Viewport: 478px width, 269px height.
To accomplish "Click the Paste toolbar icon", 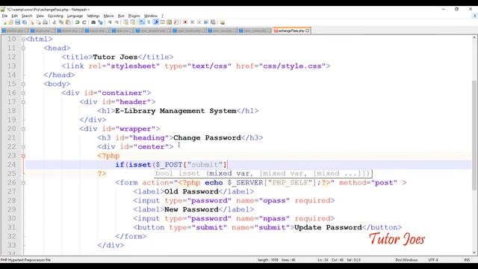I will click(68, 22).
